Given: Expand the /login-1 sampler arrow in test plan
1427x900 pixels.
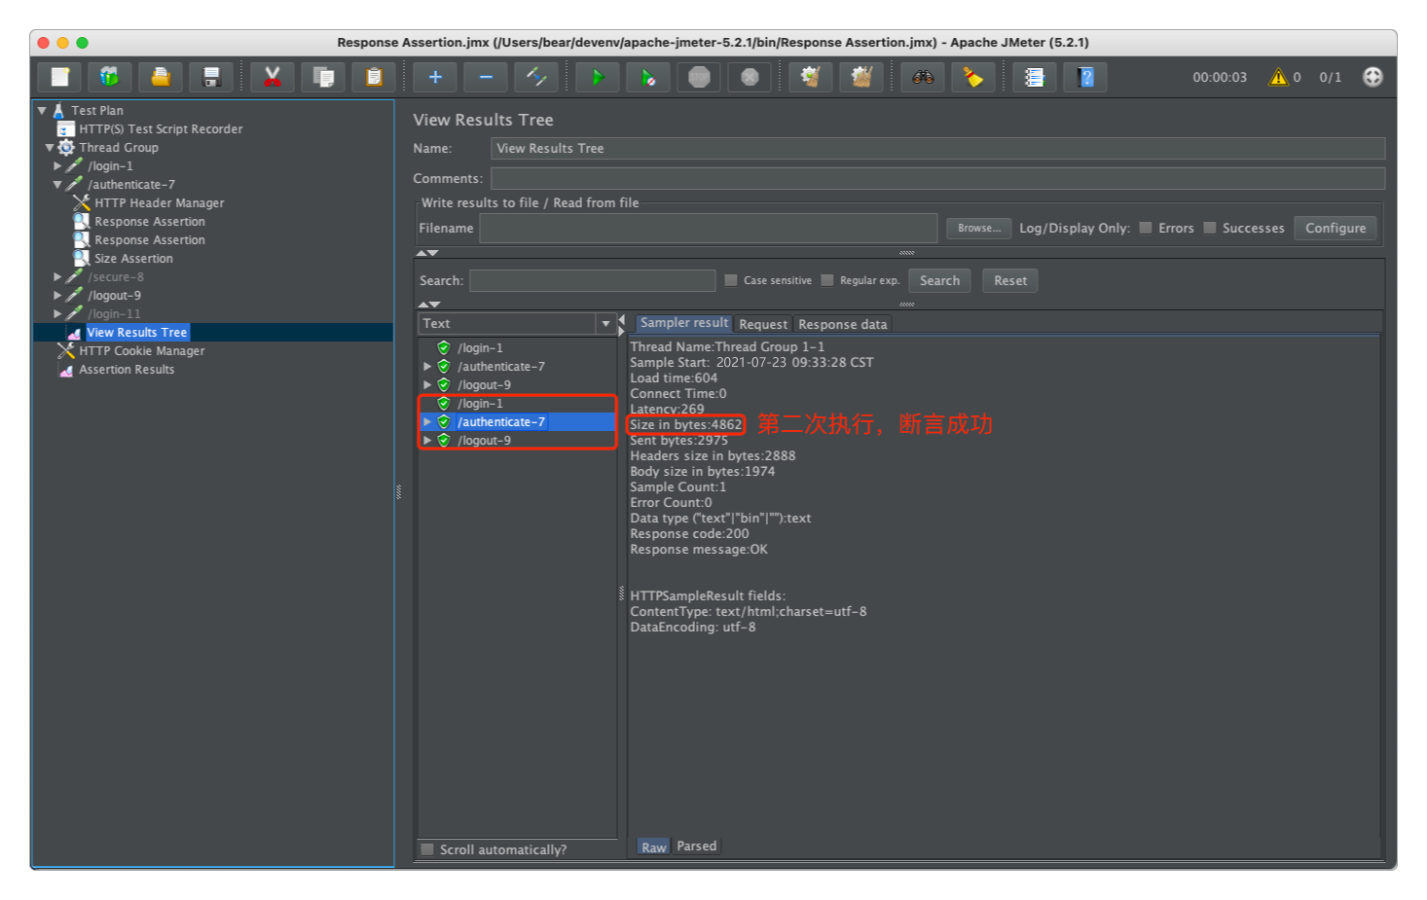Looking at the screenshot, I should point(57,166).
